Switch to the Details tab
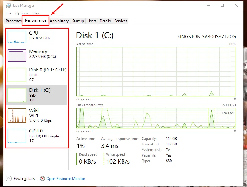Viewport: 247px width, 187px height. pos(105,21)
